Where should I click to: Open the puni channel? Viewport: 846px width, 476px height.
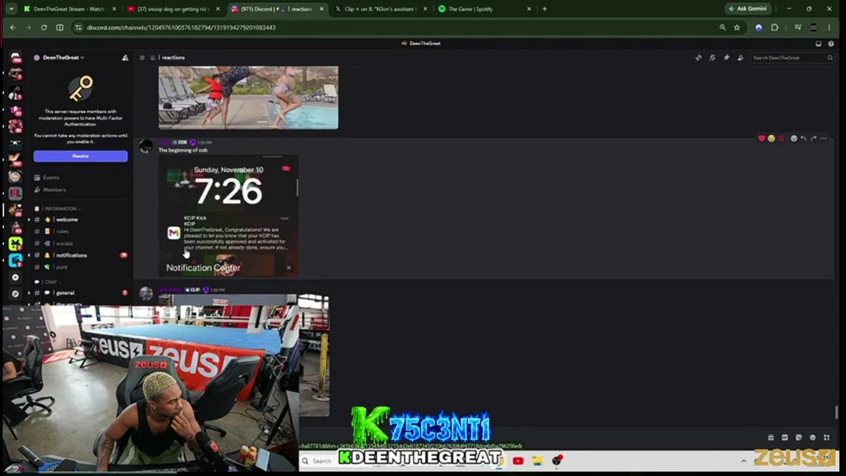[61, 267]
